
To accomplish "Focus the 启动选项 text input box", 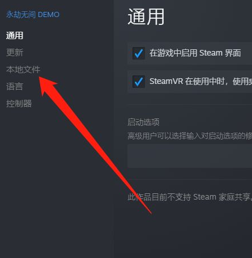I will [190, 156].
